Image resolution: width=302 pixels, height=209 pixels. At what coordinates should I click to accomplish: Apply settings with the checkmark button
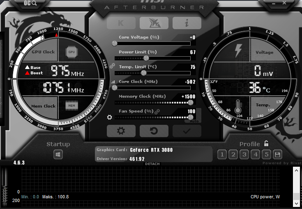187,131
